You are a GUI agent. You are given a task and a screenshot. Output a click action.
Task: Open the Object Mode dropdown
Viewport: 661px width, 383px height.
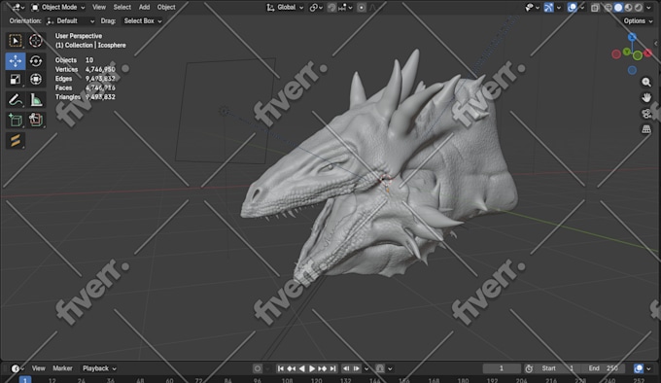click(x=58, y=7)
